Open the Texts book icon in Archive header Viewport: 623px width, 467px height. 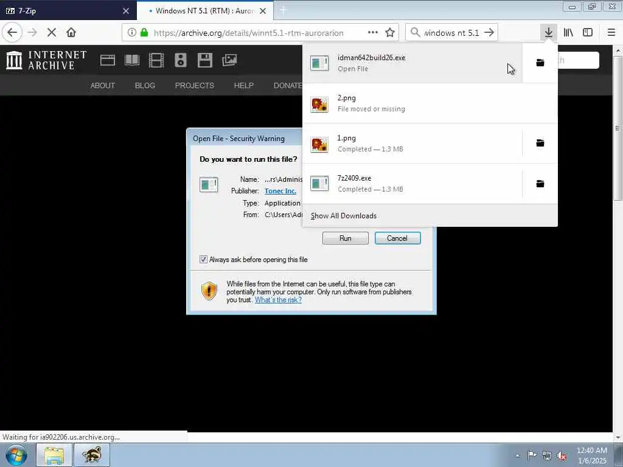132,60
